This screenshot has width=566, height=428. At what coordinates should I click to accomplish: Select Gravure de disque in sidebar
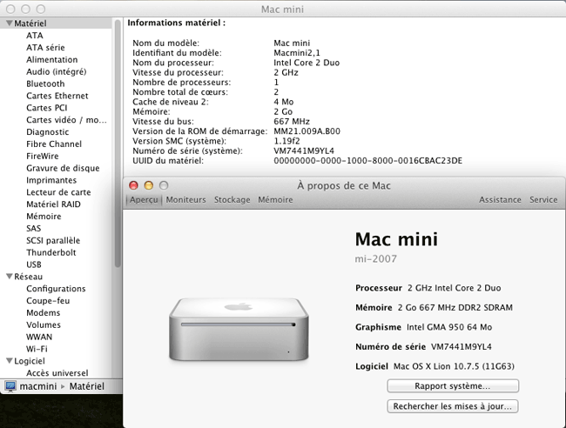pyautogui.click(x=63, y=168)
